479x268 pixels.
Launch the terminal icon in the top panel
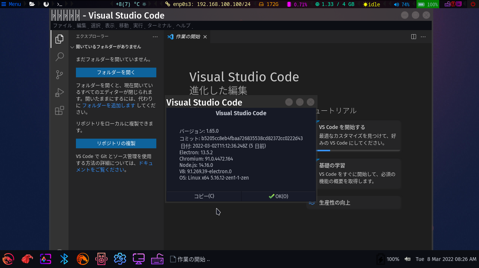[x=59, y=4]
